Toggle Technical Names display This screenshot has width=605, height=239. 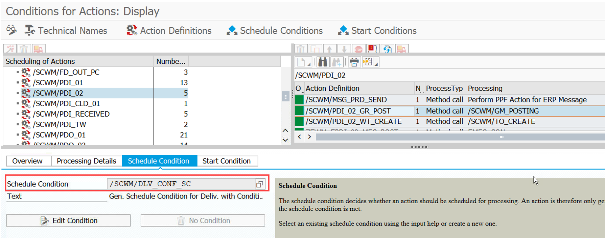point(66,31)
